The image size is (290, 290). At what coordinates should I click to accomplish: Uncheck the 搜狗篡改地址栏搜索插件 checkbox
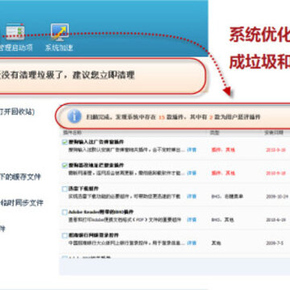point(64,165)
